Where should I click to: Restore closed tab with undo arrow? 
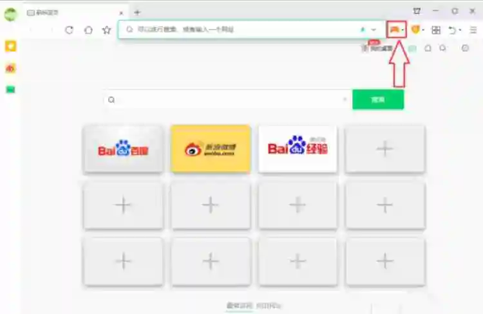[452, 30]
